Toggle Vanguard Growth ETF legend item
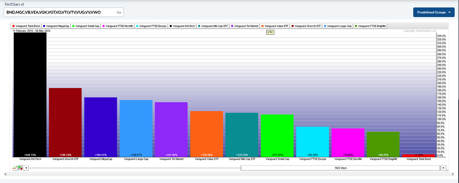The width and height of the screenshot is (459, 183). [x=307, y=26]
